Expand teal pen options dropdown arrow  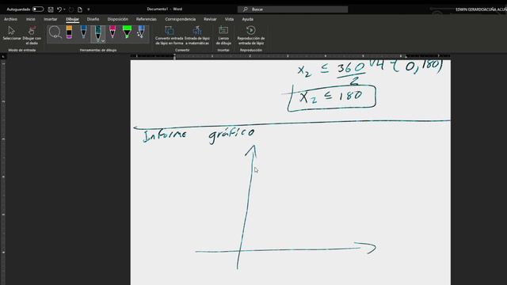[x=103, y=40]
